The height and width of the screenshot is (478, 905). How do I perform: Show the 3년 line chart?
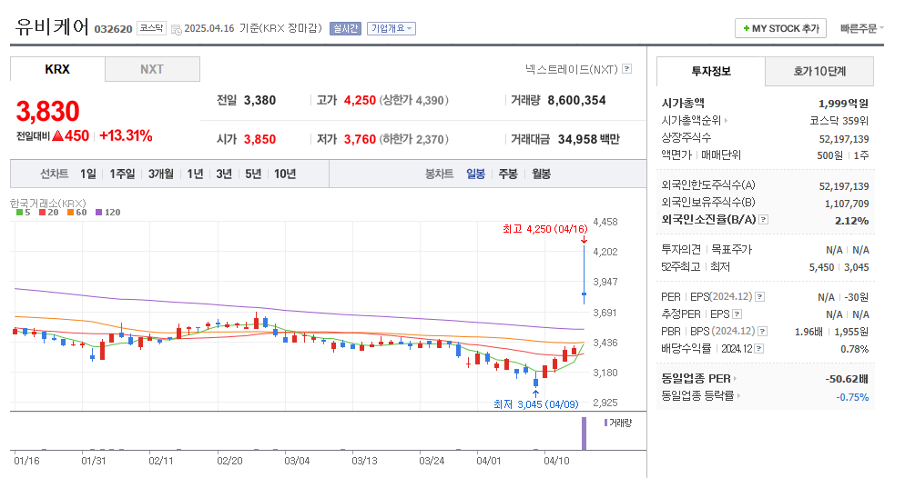click(x=224, y=174)
